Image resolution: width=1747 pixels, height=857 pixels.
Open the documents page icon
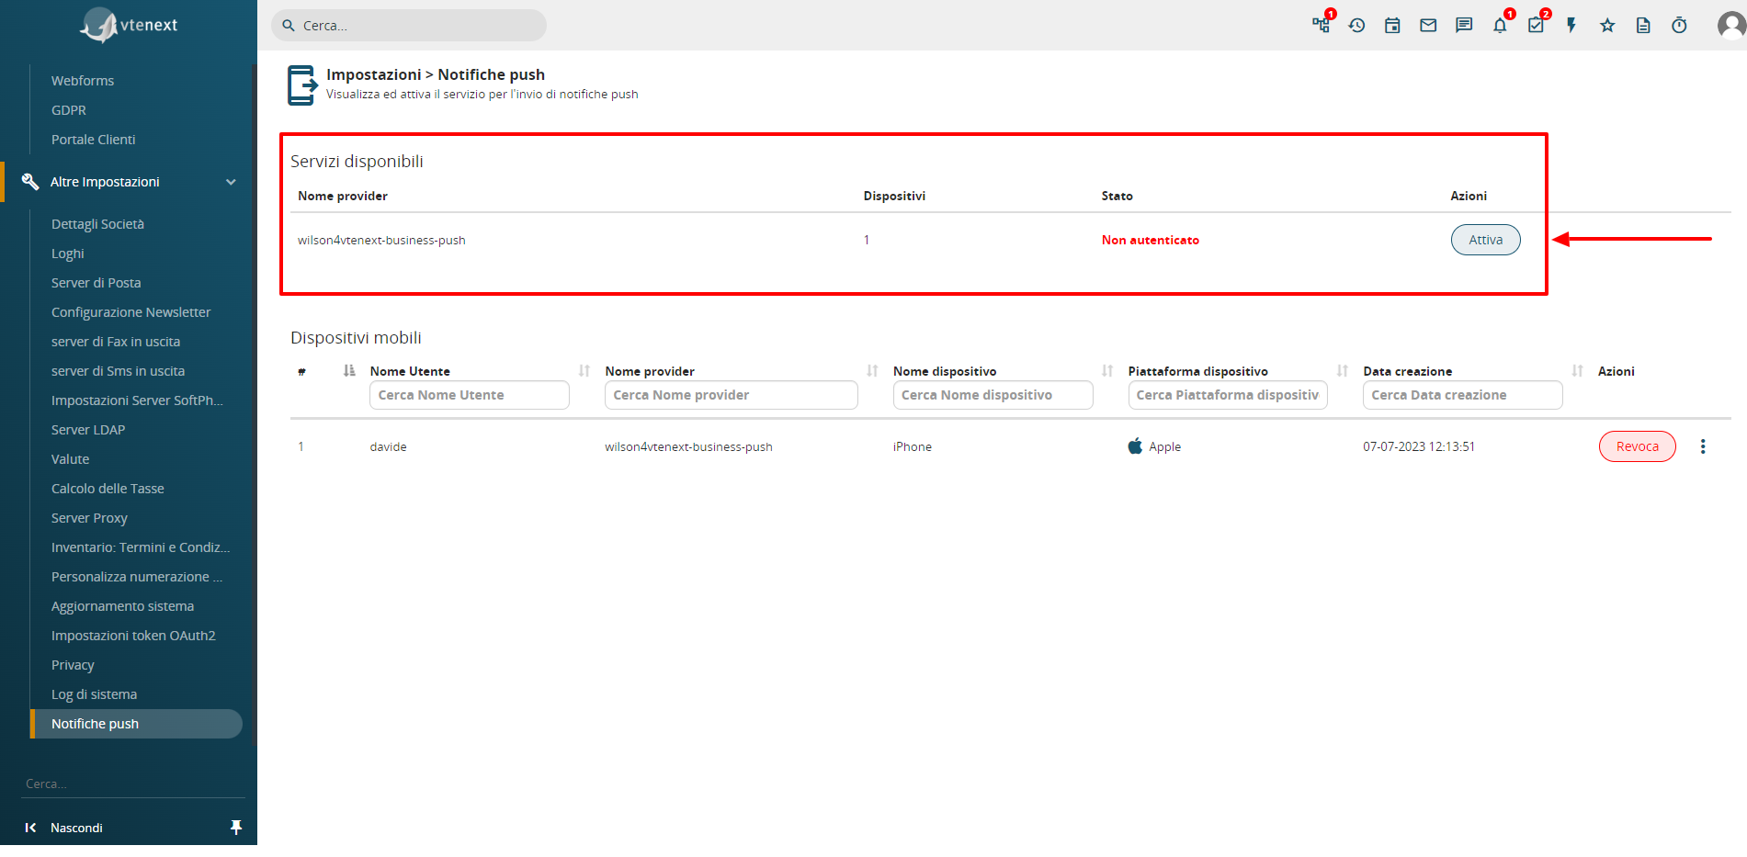pos(1643,26)
